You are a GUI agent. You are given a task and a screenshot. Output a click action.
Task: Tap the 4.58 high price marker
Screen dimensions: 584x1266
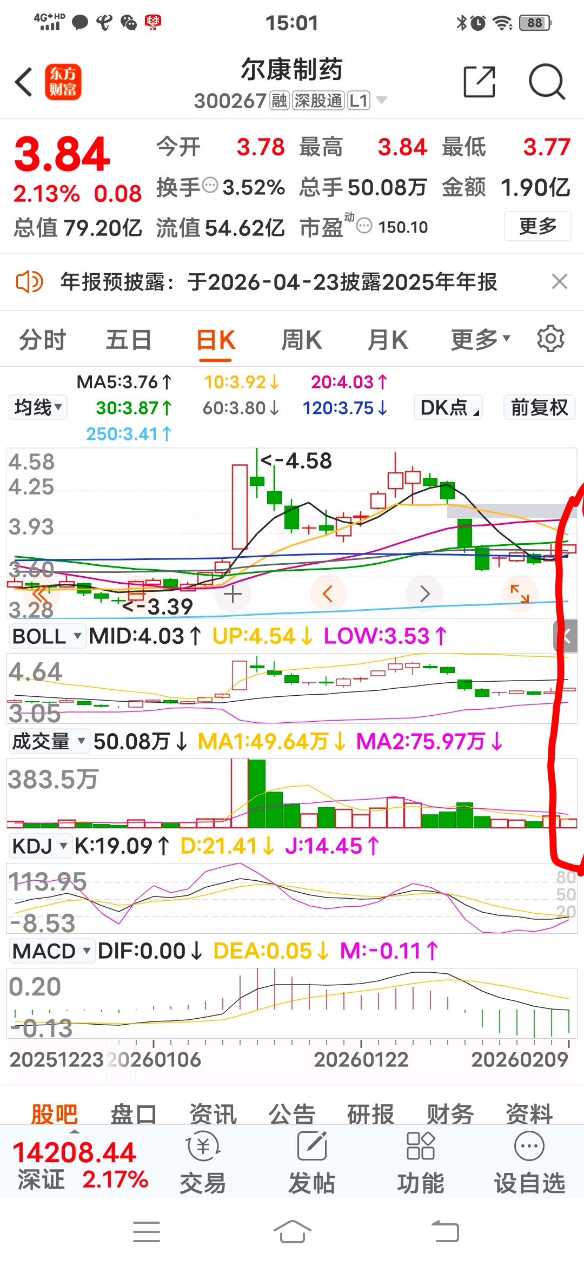coord(296,461)
